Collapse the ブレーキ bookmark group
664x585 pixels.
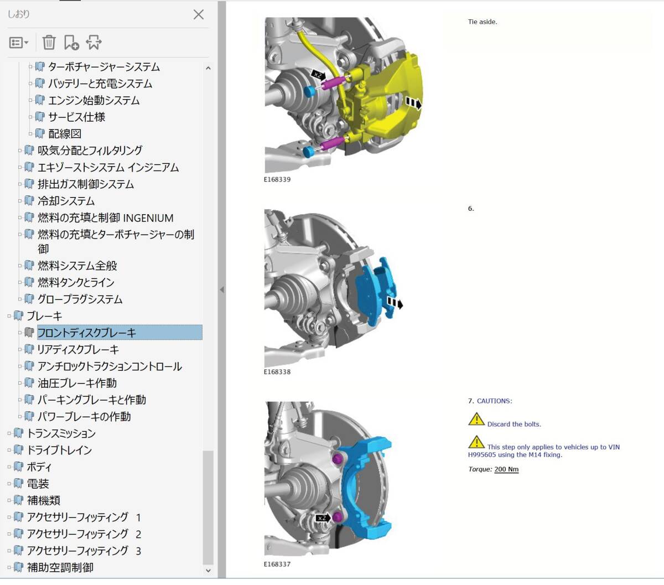pos(9,316)
